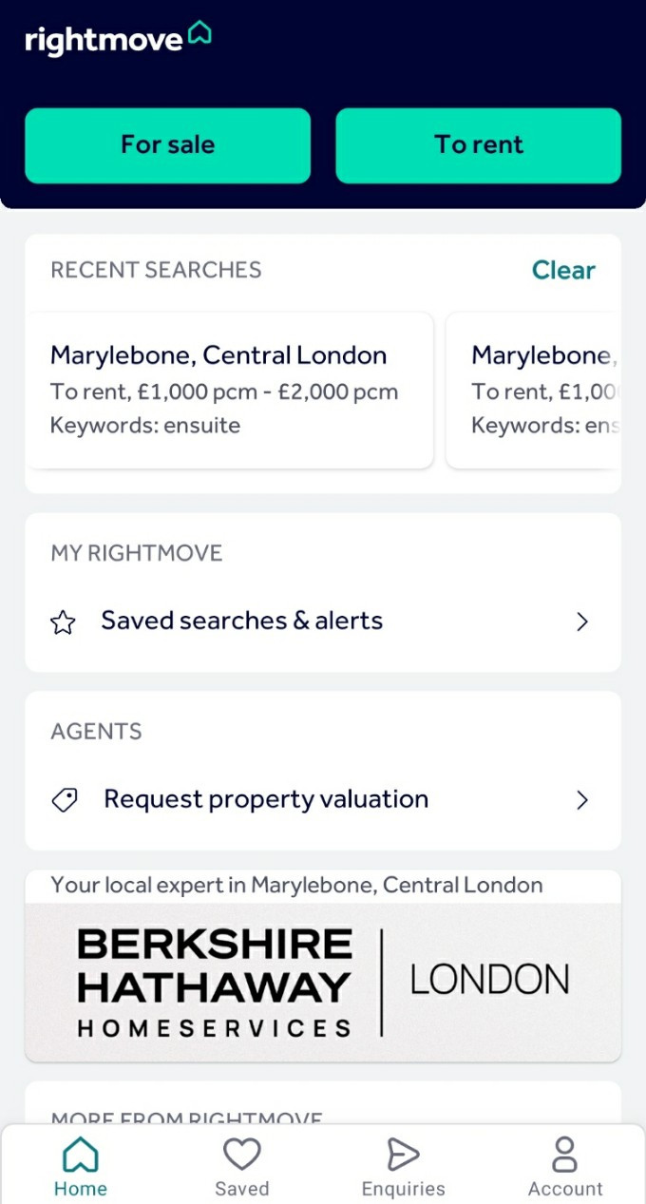Screen dimensions: 646x1204
Task: Select Request property valuation
Action: [x=266, y=799]
